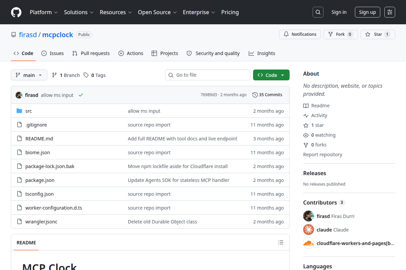Open the README outline list icon
Image resolution: width=406 pixels, height=270 pixels.
[281, 242]
